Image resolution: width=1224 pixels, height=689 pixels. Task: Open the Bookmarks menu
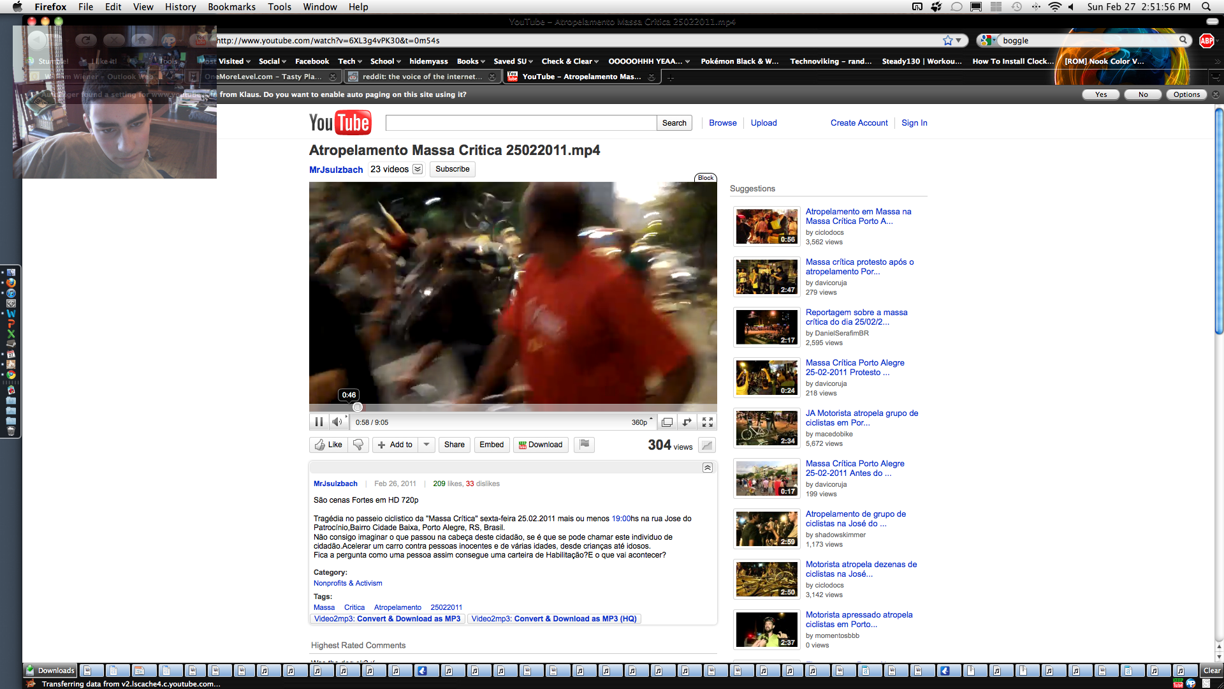click(231, 6)
